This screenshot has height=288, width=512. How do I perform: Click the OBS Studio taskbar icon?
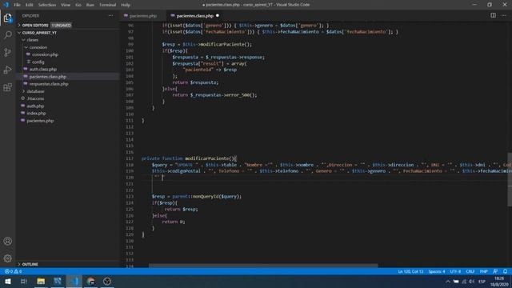[107, 281]
